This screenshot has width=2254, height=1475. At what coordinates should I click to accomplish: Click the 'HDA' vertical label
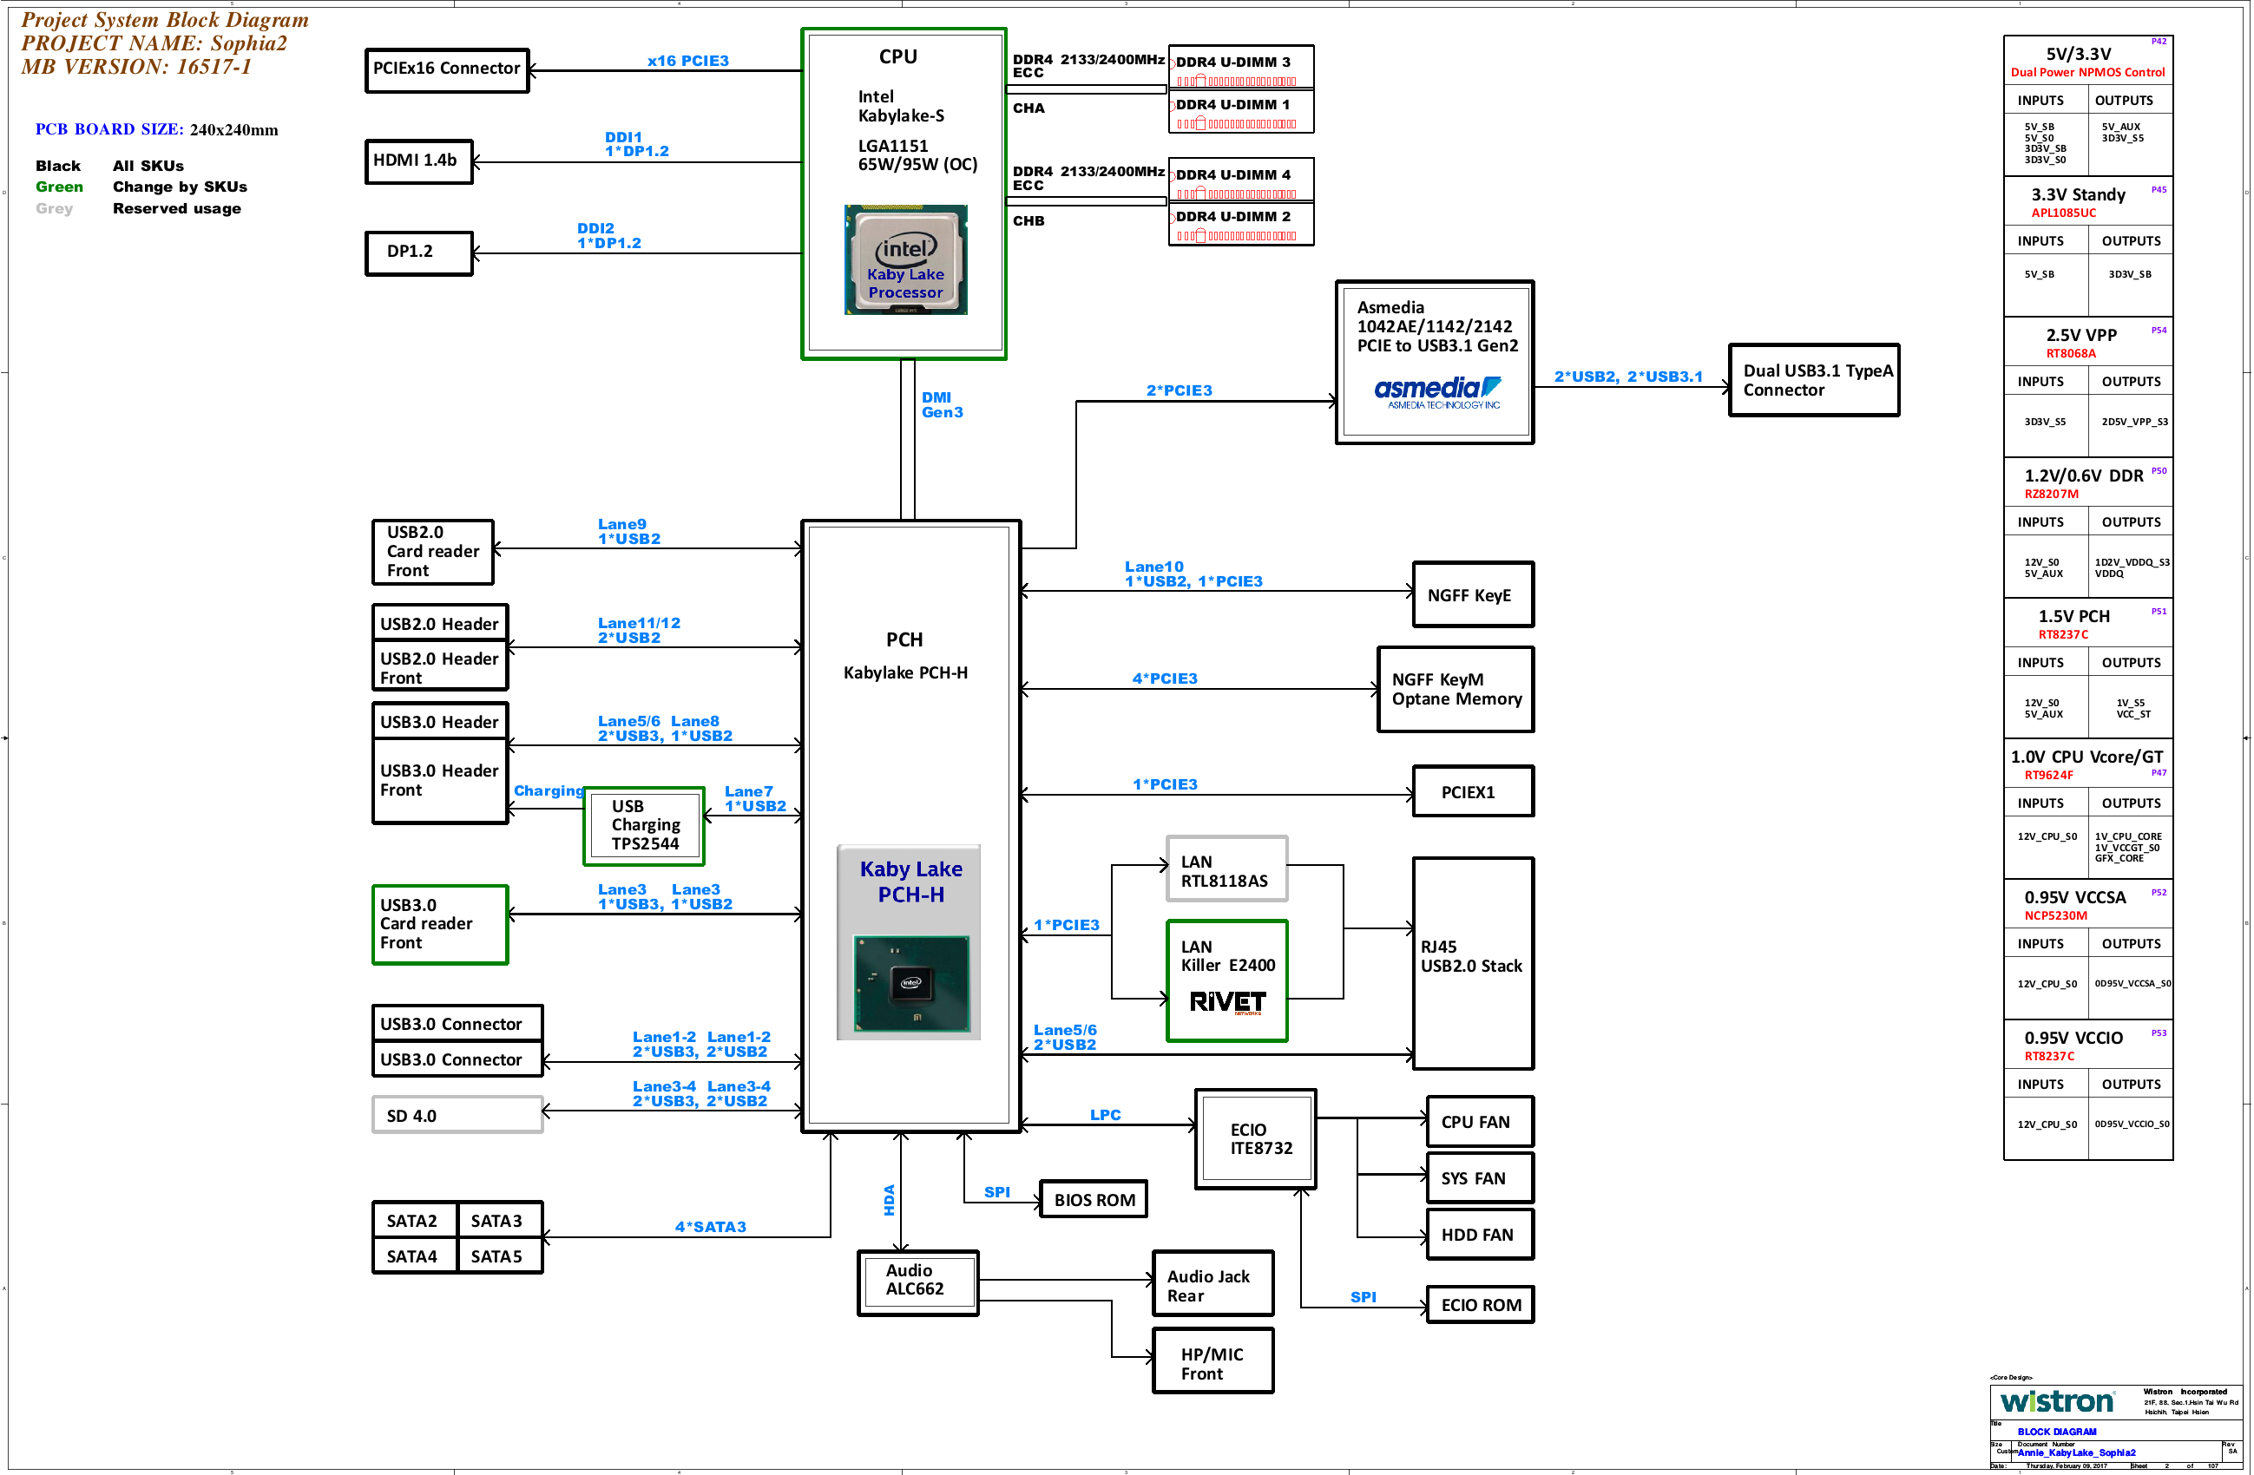click(890, 1199)
